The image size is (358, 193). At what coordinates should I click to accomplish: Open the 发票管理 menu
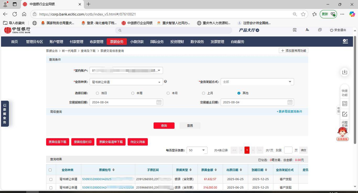[217, 42]
